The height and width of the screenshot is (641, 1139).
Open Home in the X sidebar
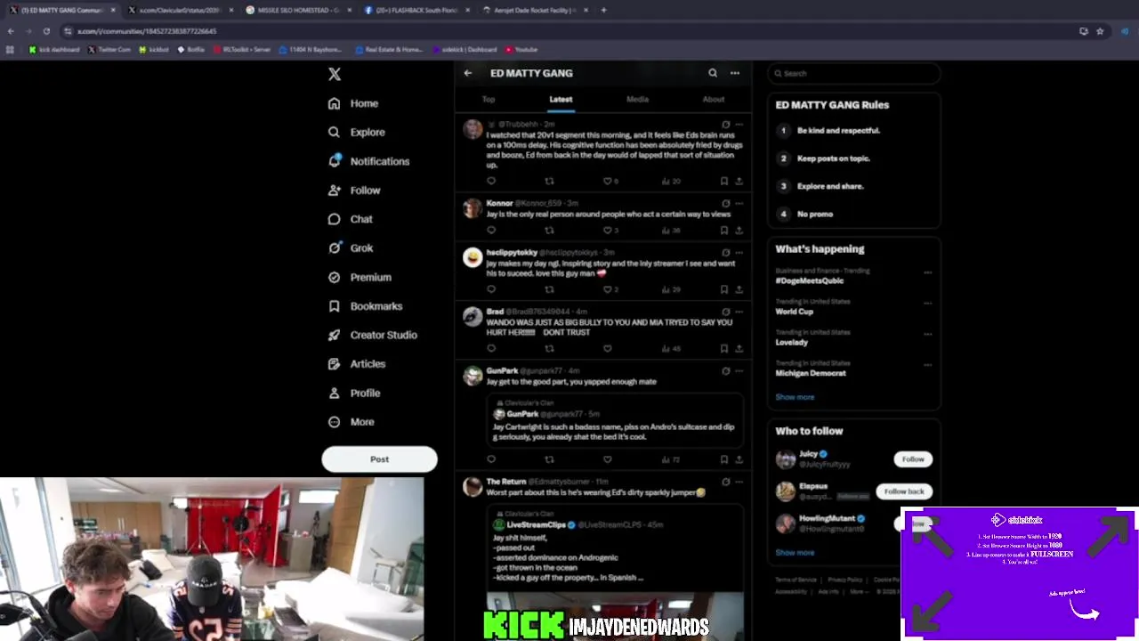click(354, 103)
